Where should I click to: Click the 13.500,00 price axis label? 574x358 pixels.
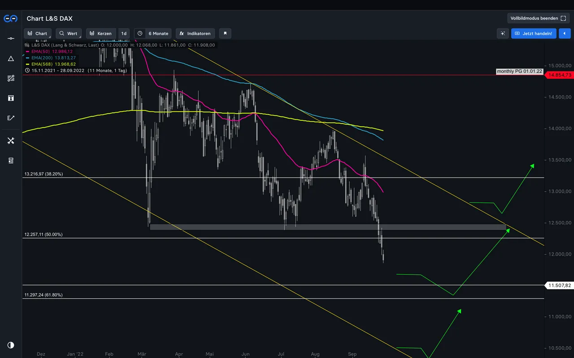pos(559,160)
